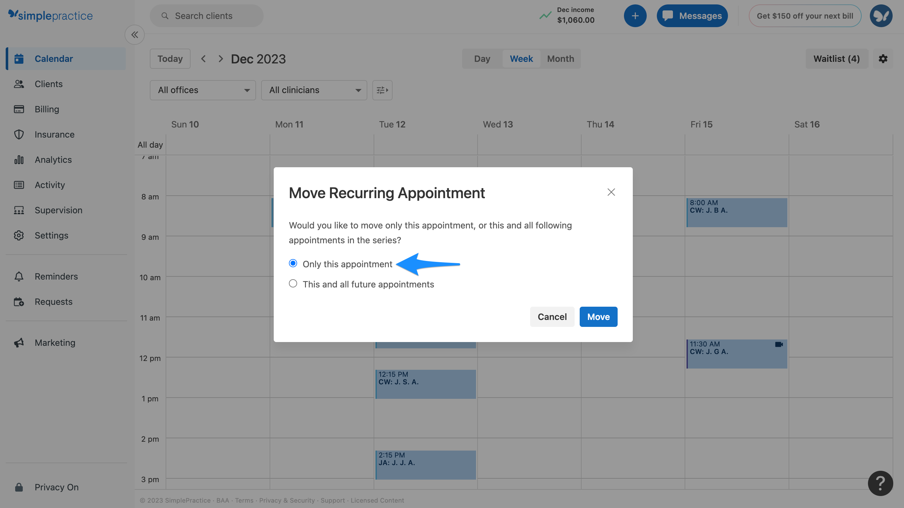904x508 pixels.
Task: Open the All offices dropdown
Action: 203,90
